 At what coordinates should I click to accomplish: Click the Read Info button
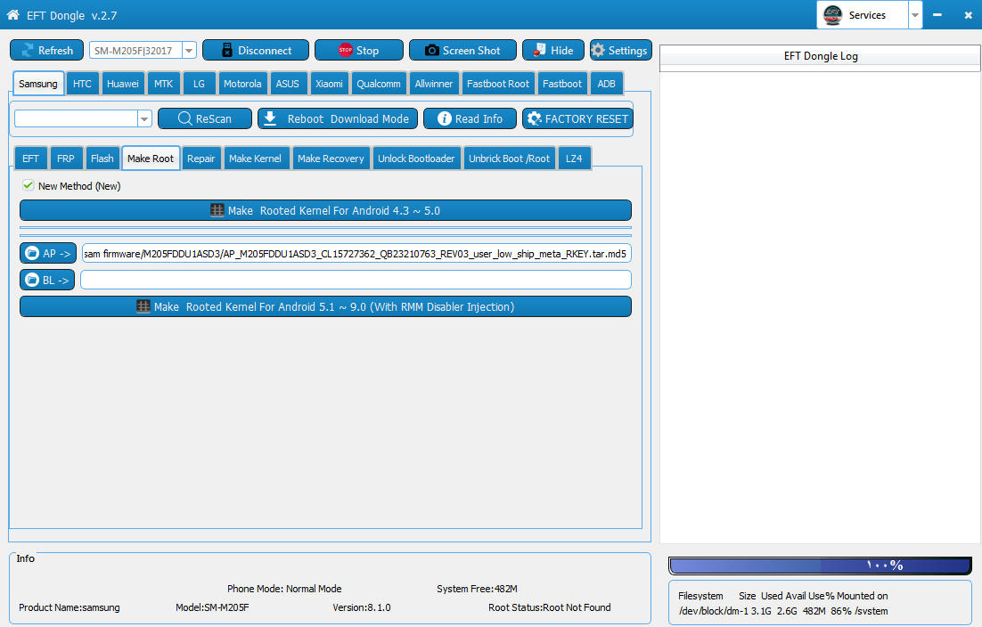(470, 118)
